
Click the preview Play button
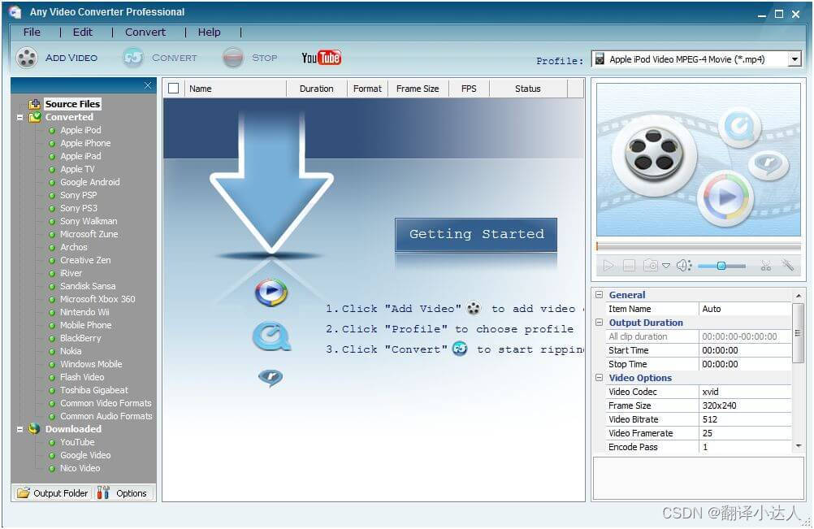click(608, 266)
